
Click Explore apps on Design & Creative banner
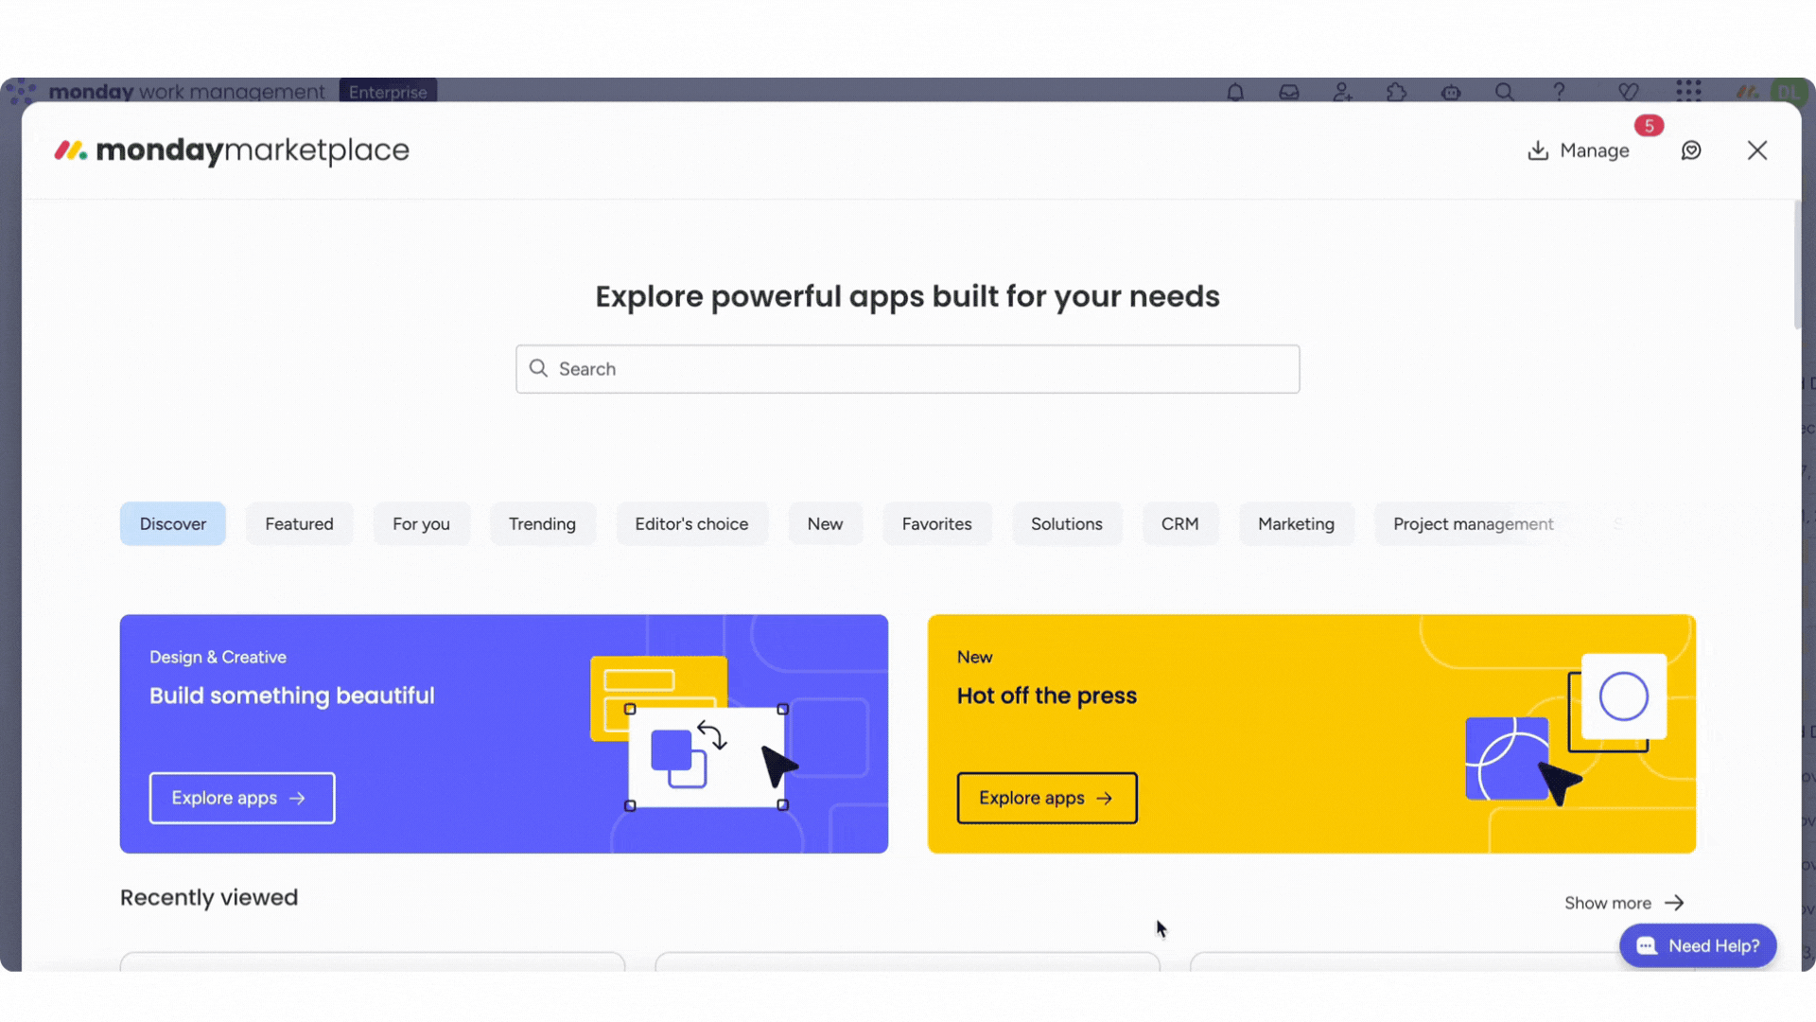point(242,799)
